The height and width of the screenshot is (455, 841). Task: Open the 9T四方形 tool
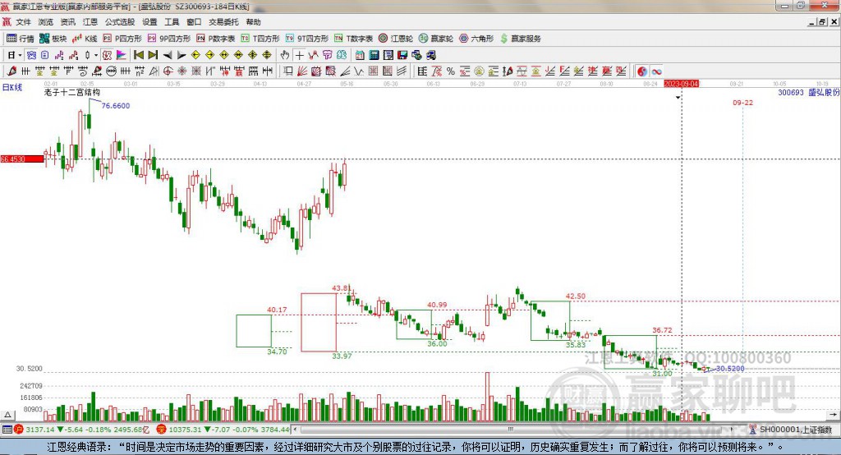click(x=307, y=39)
